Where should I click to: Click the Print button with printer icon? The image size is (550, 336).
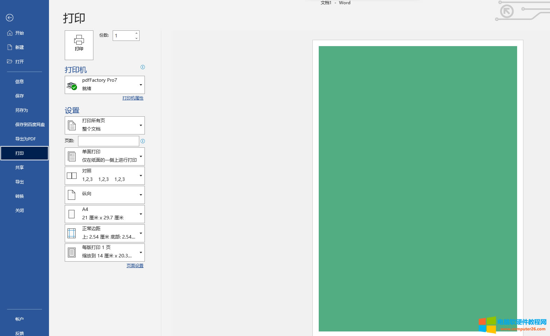click(79, 45)
